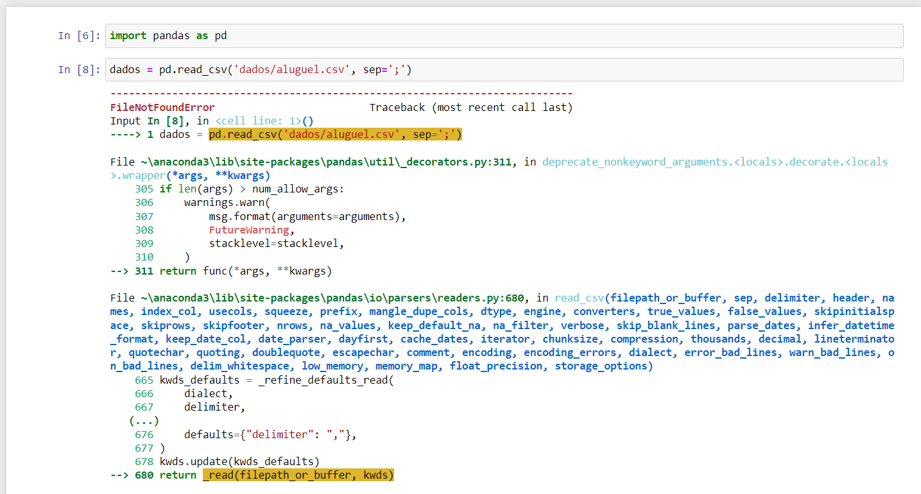
Task: Click the _decorators.py:311 file path
Action: [x=326, y=162]
